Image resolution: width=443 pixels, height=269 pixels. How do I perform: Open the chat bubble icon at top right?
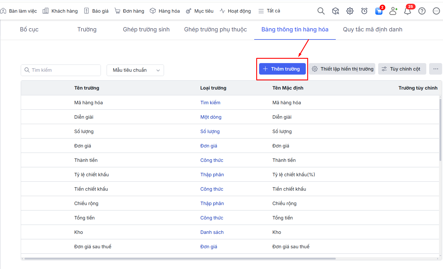pos(436,11)
